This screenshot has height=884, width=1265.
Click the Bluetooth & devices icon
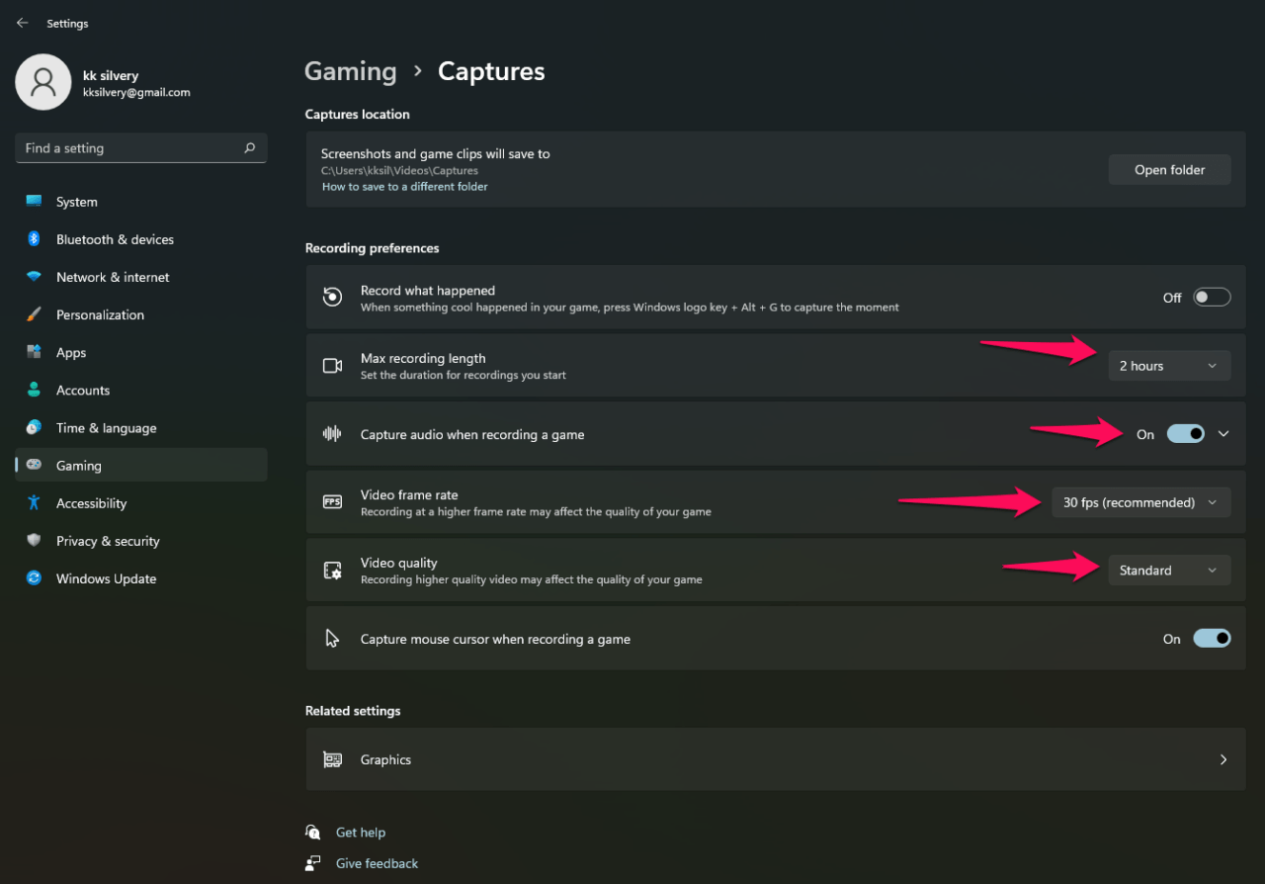pyautogui.click(x=34, y=239)
